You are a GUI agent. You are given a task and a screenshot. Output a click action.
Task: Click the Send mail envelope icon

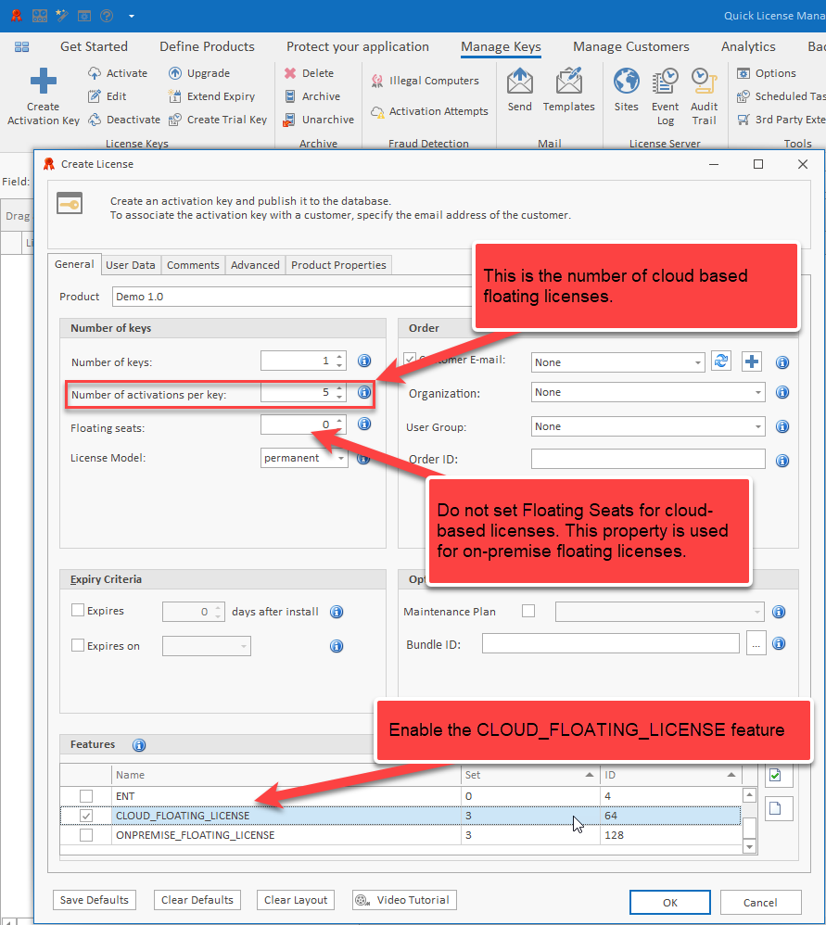click(520, 81)
